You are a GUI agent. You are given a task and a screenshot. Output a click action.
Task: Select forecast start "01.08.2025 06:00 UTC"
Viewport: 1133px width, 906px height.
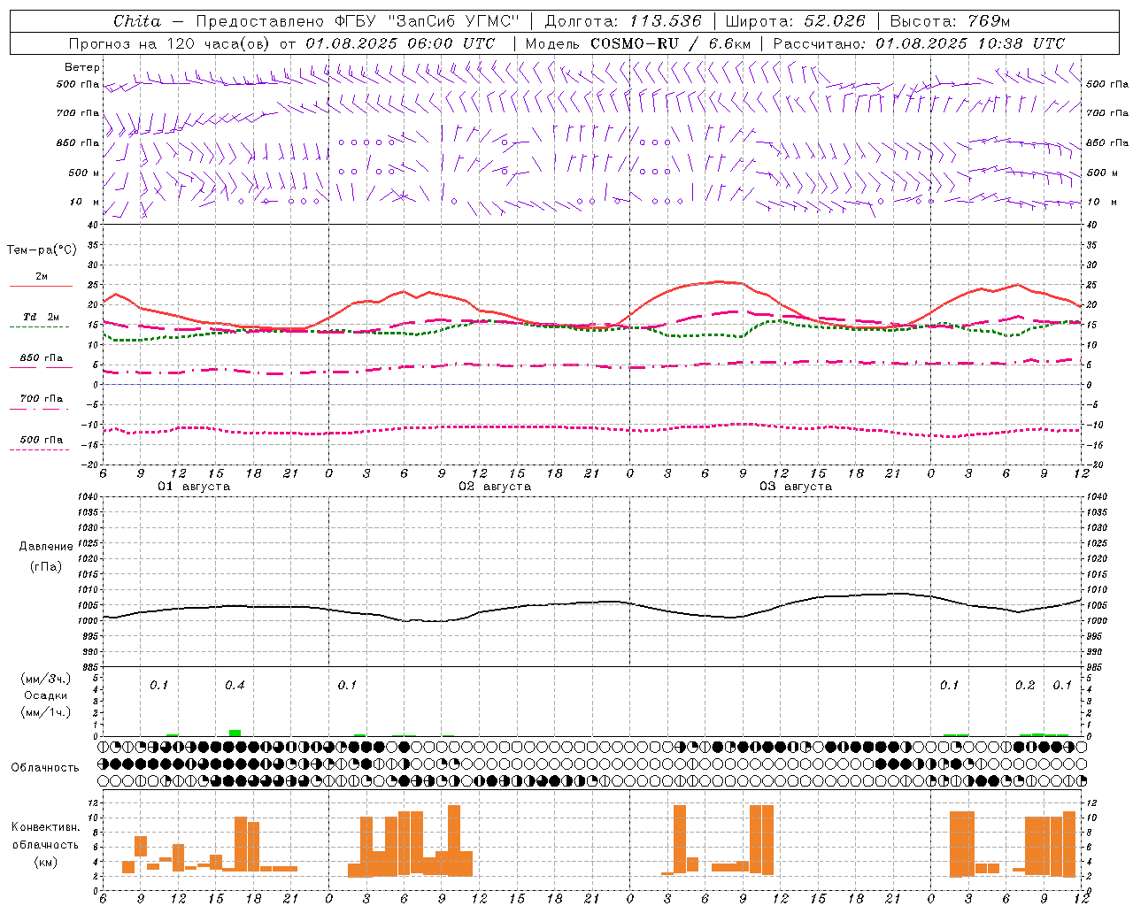click(400, 43)
